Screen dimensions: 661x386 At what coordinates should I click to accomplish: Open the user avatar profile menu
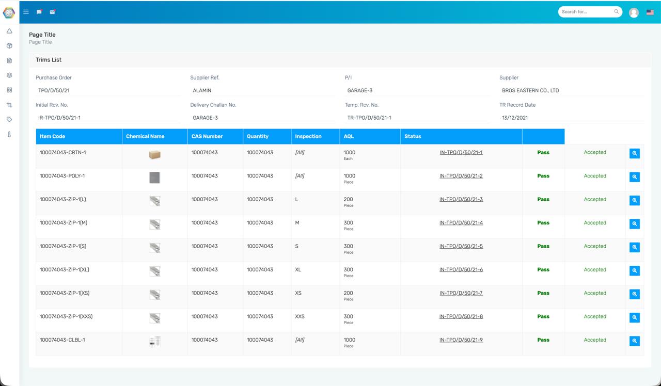[634, 12]
